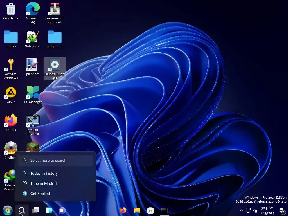This screenshot has width=288, height=216.
Task: Open PC Manager shortcut
Action: (x=33, y=95)
